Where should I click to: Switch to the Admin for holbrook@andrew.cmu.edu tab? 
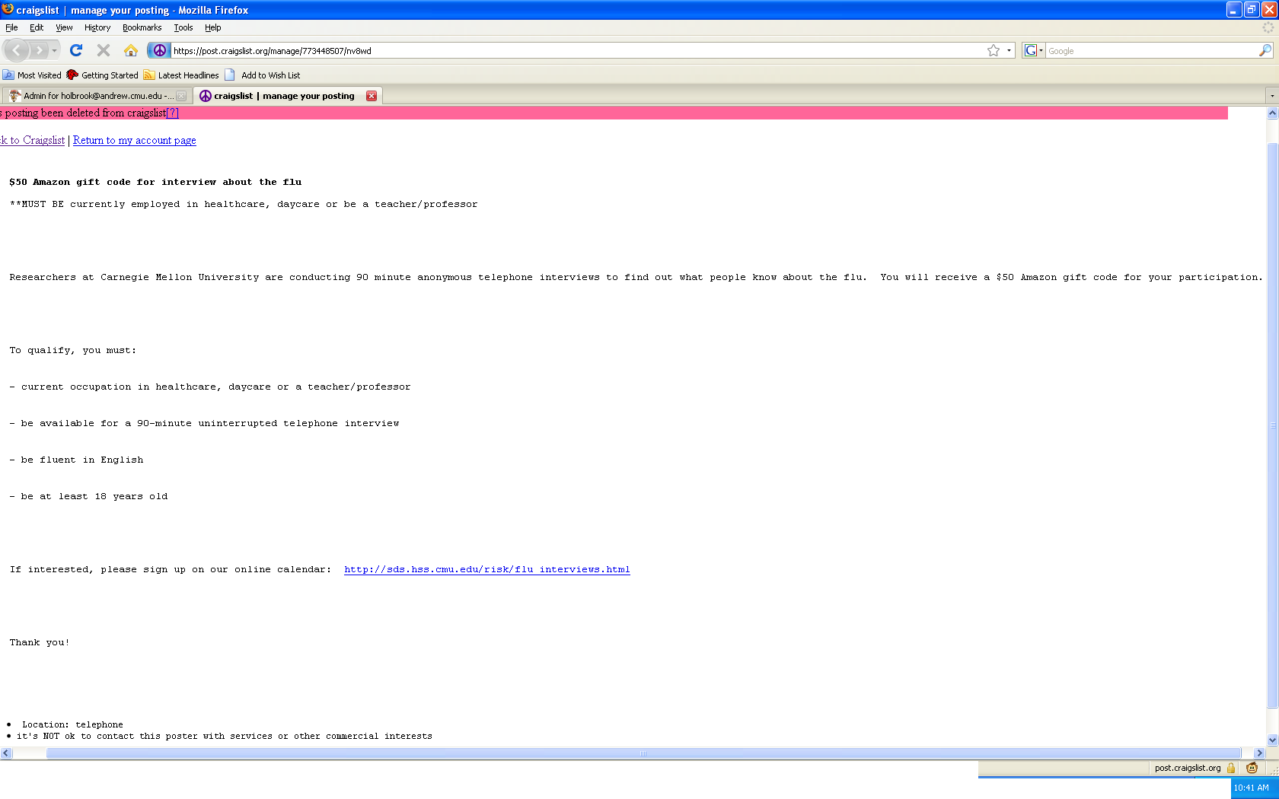click(x=97, y=96)
